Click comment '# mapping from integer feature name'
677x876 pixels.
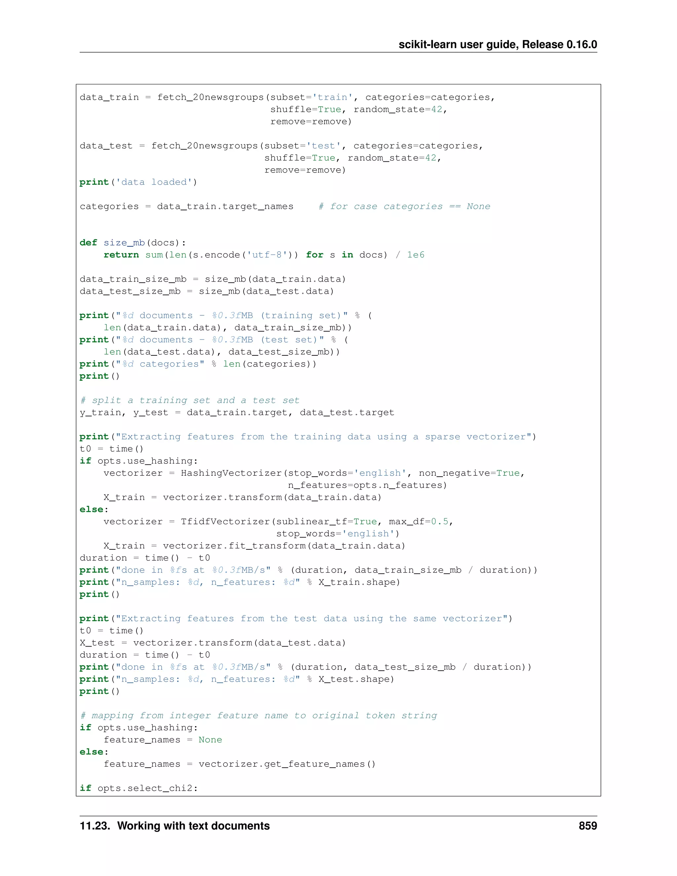coord(259,716)
